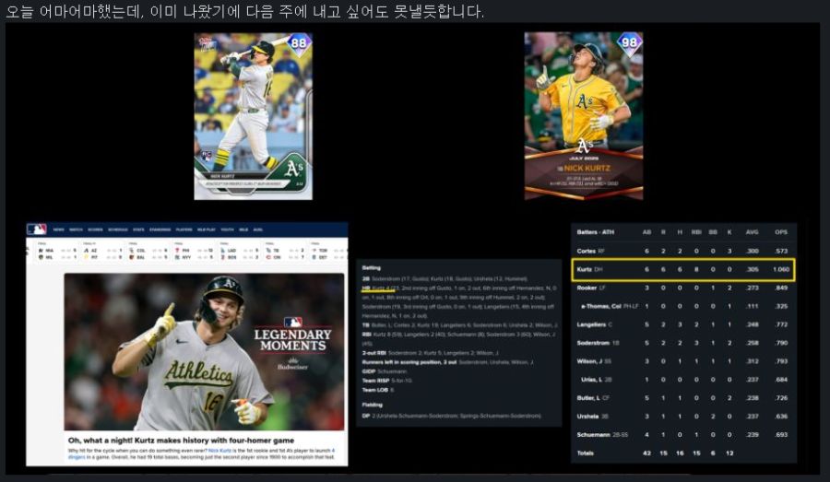Select the Urias, L 2B row name

click(597, 380)
